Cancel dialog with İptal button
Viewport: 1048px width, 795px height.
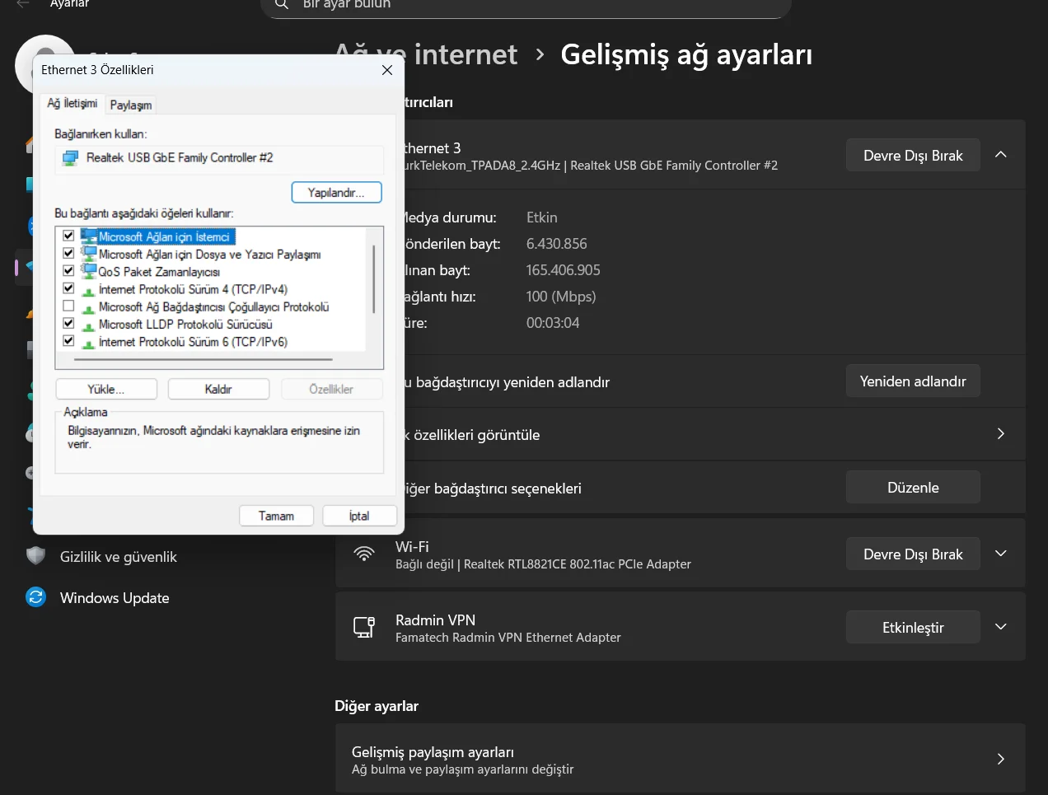click(x=359, y=516)
